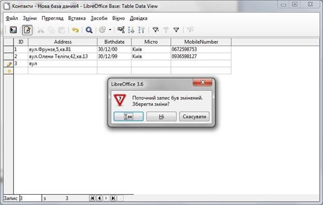Open Find Record with magnifier icon
Image resolution: width=323 pixels, height=205 pixels.
89,30
